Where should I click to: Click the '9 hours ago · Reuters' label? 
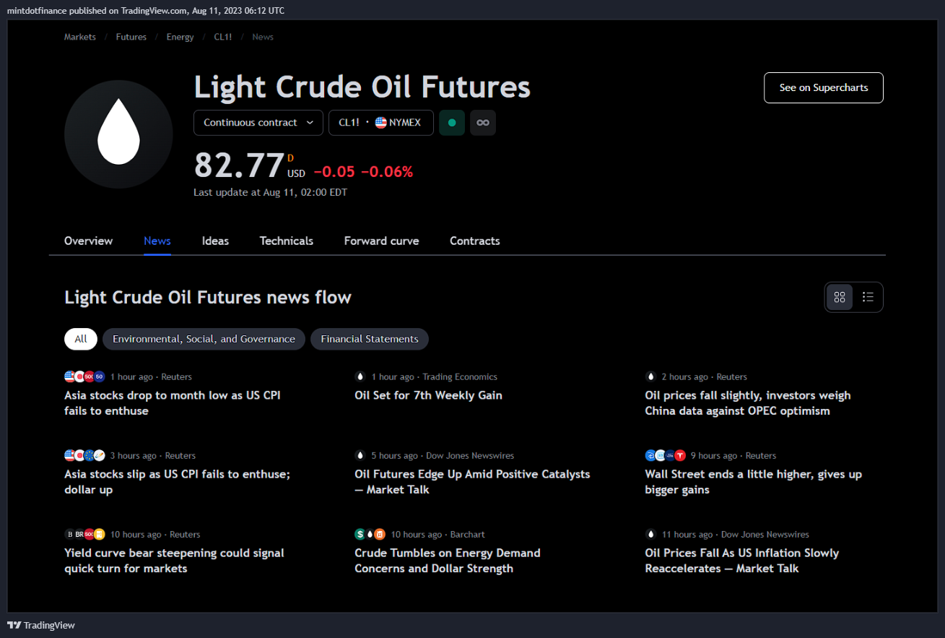[x=733, y=456]
